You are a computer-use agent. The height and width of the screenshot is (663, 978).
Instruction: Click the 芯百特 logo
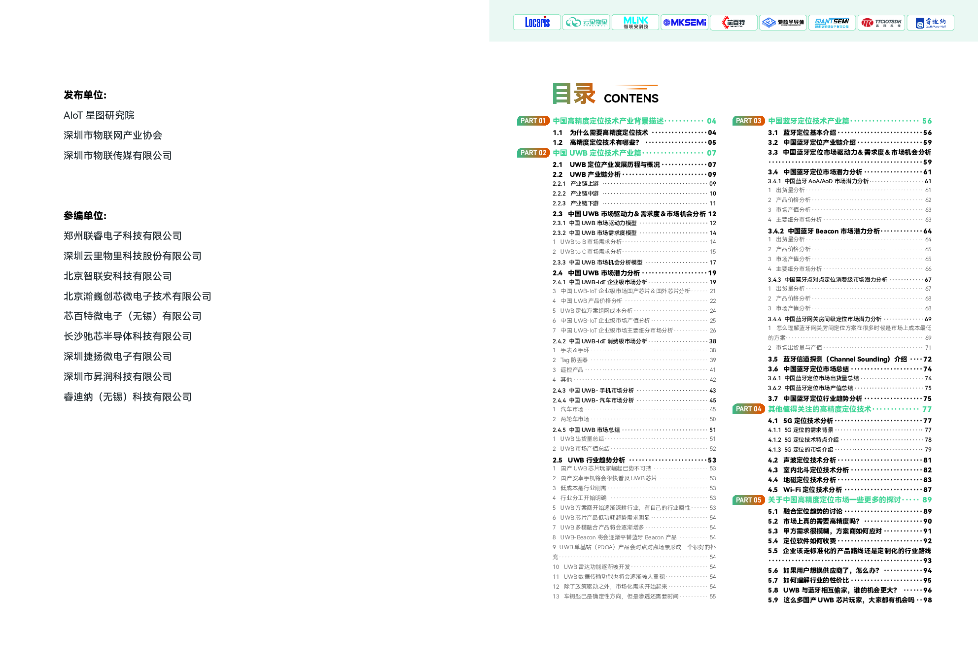[x=733, y=22]
